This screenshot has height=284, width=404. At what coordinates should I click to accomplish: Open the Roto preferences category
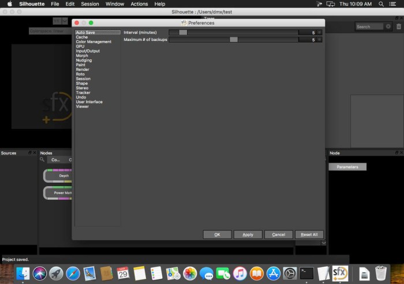(x=80, y=74)
